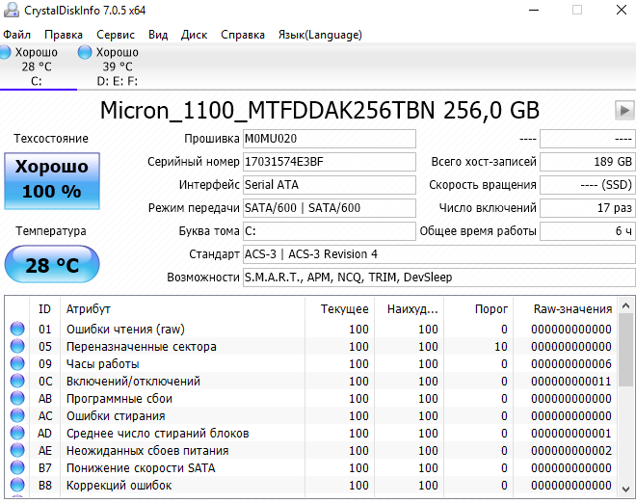636x503 pixels.
Task: Click the rotation speed value ---- (SSD)
Action: [x=587, y=185]
